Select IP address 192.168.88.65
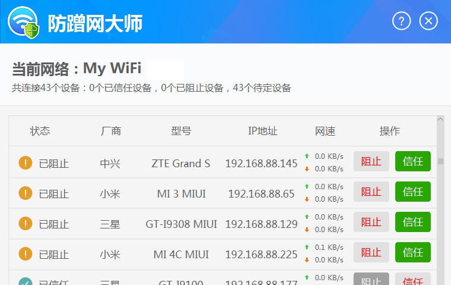Image resolution: width=451 pixels, height=285 pixels. (x=261, y=194)
